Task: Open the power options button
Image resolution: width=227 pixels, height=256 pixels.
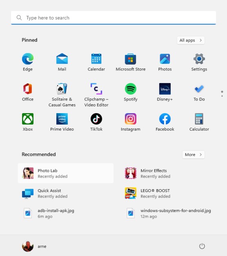Action: [x=202, y=246]
